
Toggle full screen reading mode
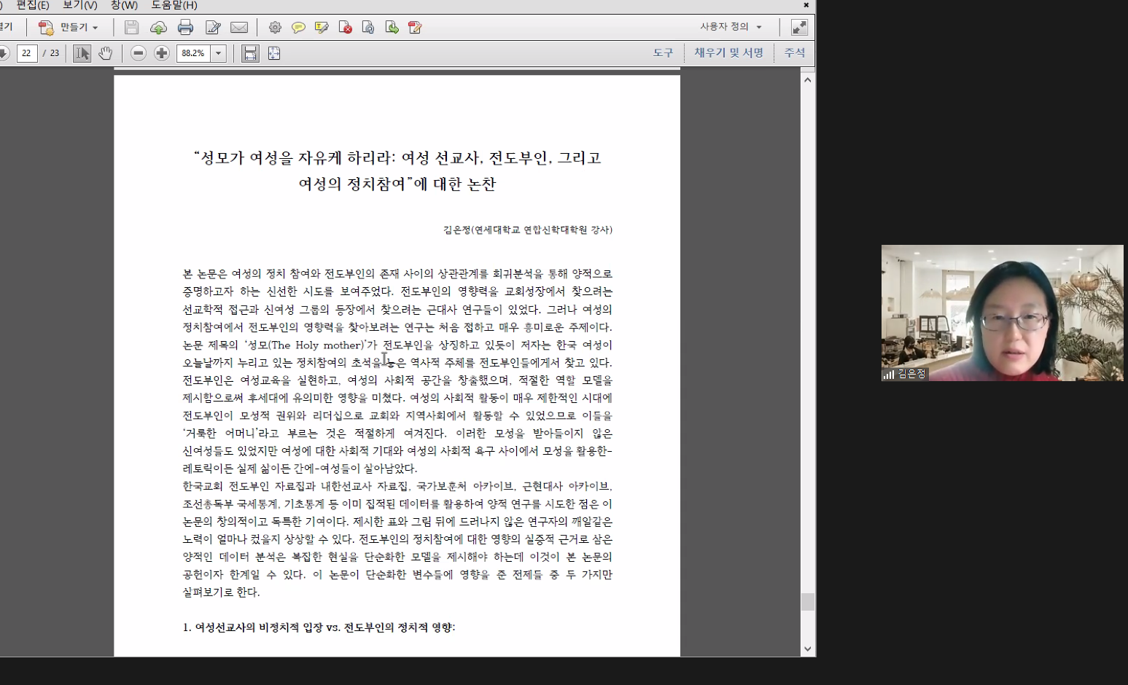(x=799, y=28)
